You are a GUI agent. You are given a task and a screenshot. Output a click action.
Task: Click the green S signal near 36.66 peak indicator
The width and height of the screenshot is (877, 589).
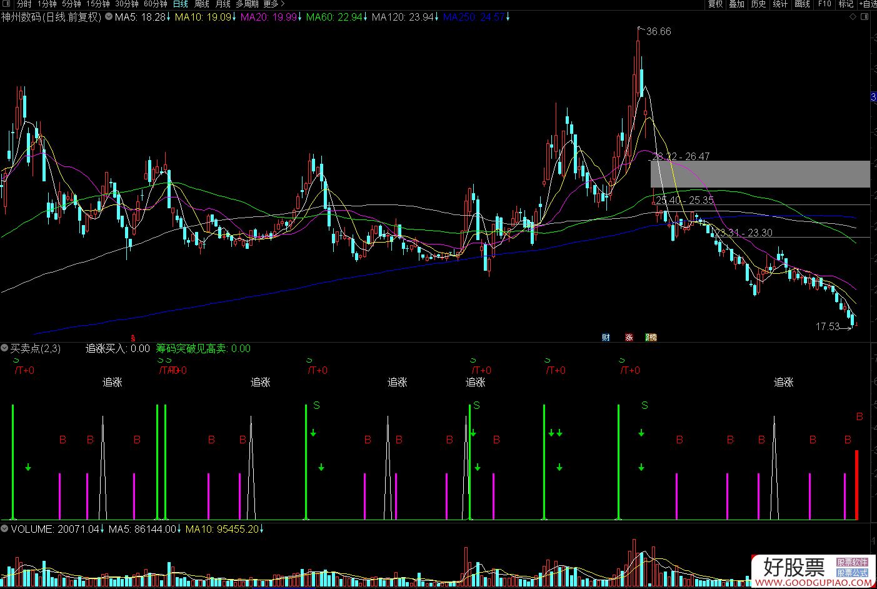pyautogui.click(x=645, y=406)
